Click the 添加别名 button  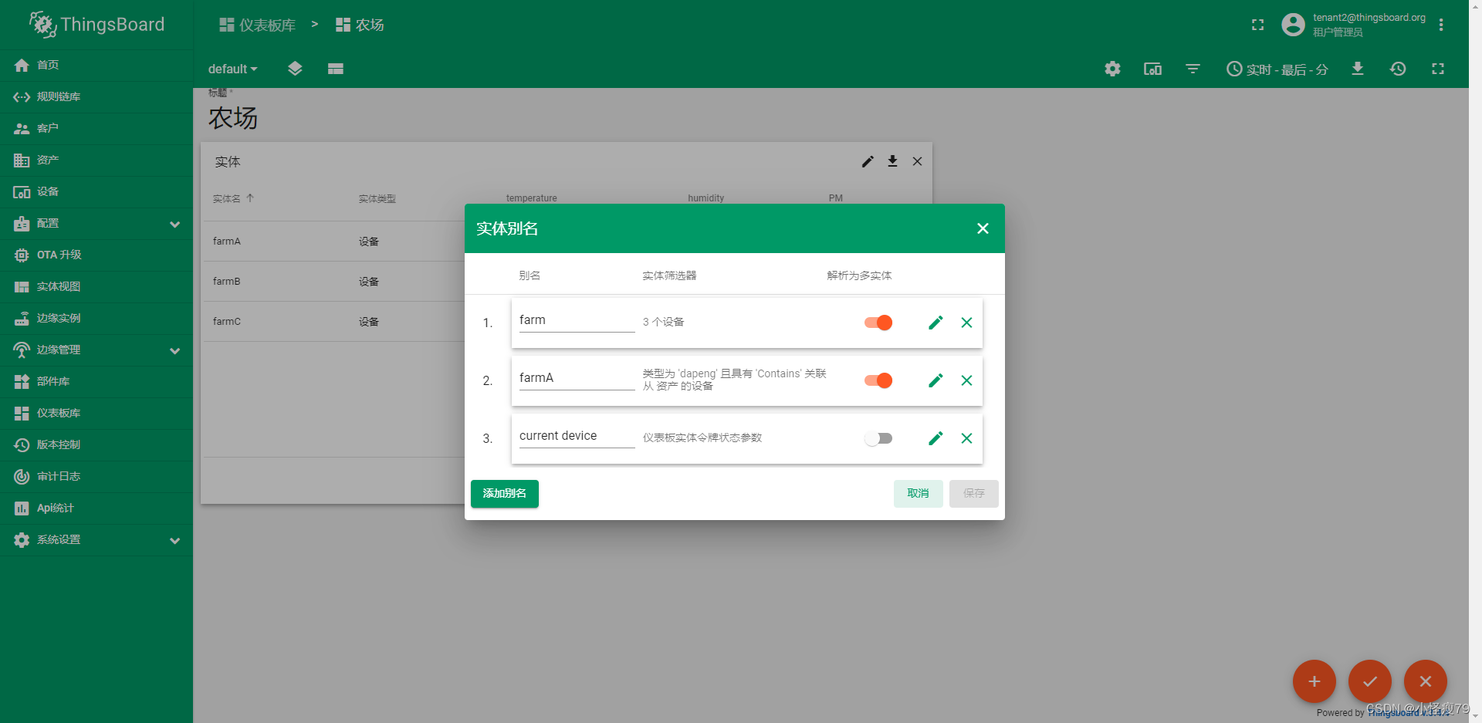click(x=504, y=493)
